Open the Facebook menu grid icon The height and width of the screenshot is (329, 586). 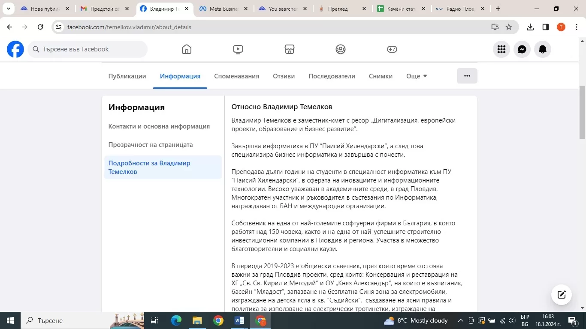tap(501, 49)
